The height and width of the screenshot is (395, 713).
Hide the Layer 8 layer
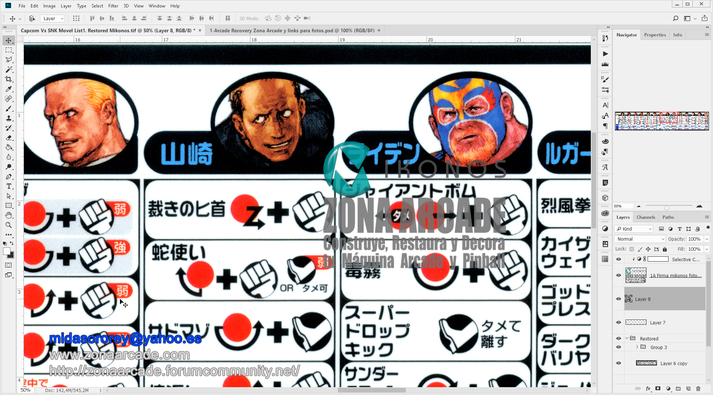[x=618, y=299]
